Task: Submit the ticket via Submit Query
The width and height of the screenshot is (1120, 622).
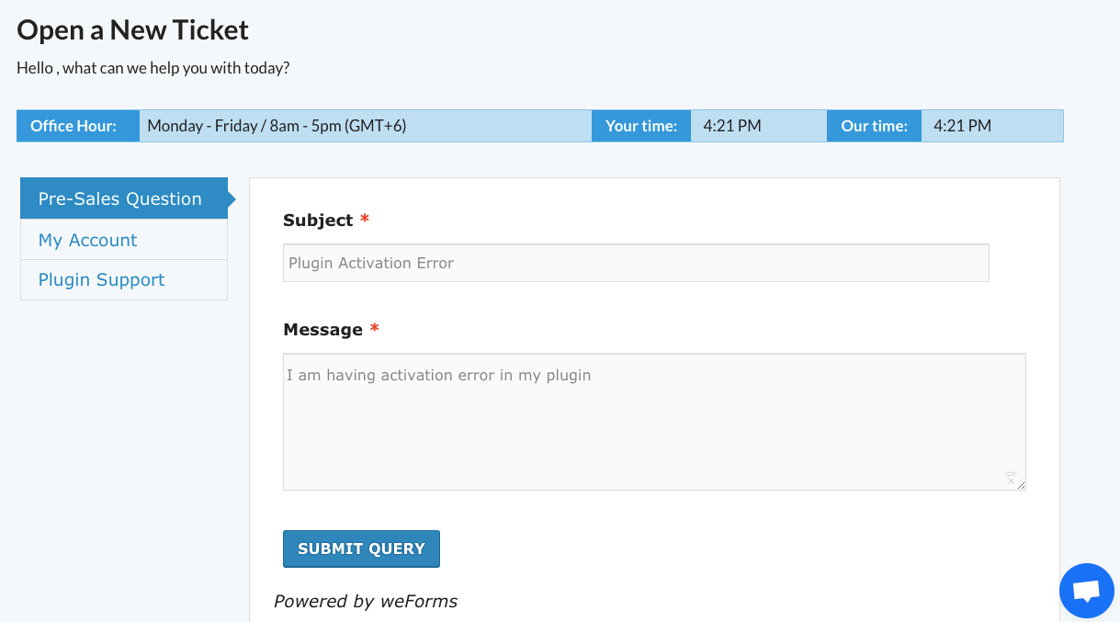Action: pyautogui.click(x=361, y=548)
